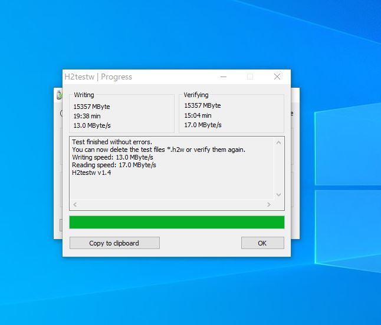
Task: Click the log scroll up arrow
Action: point(279,142)
